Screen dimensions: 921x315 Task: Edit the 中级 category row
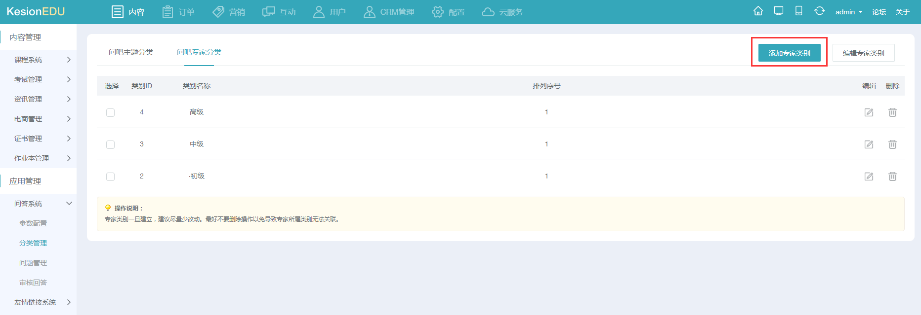coord(869,144)
